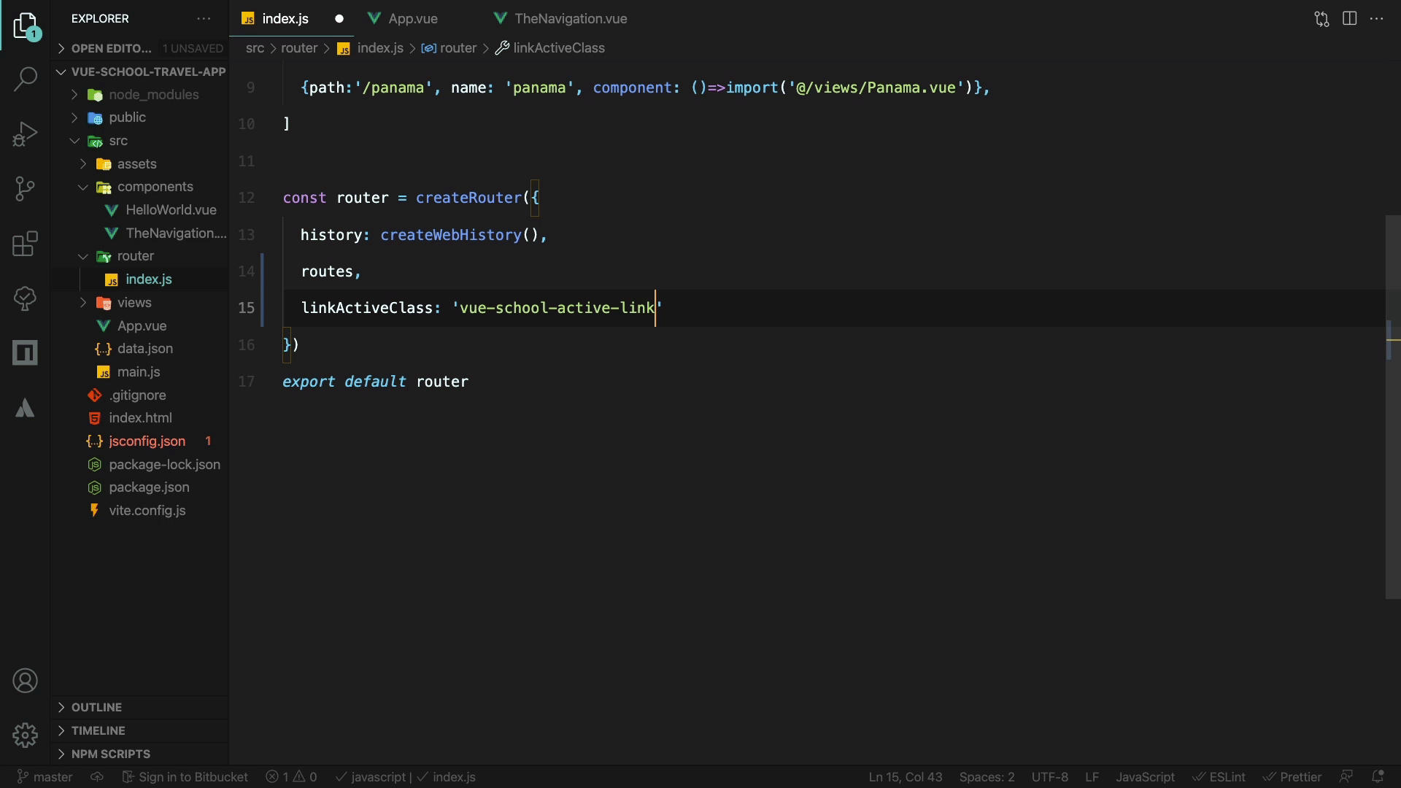Open the editor More Actions menu
The width and height of the screenshot is (1401, 788).
click(1377, 19)
